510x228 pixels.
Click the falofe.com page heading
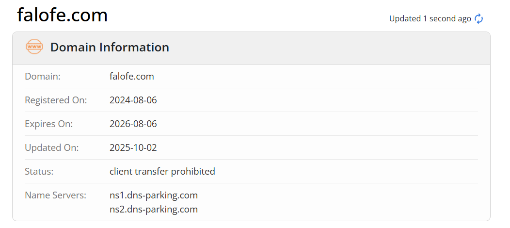[x=62, y=15]
